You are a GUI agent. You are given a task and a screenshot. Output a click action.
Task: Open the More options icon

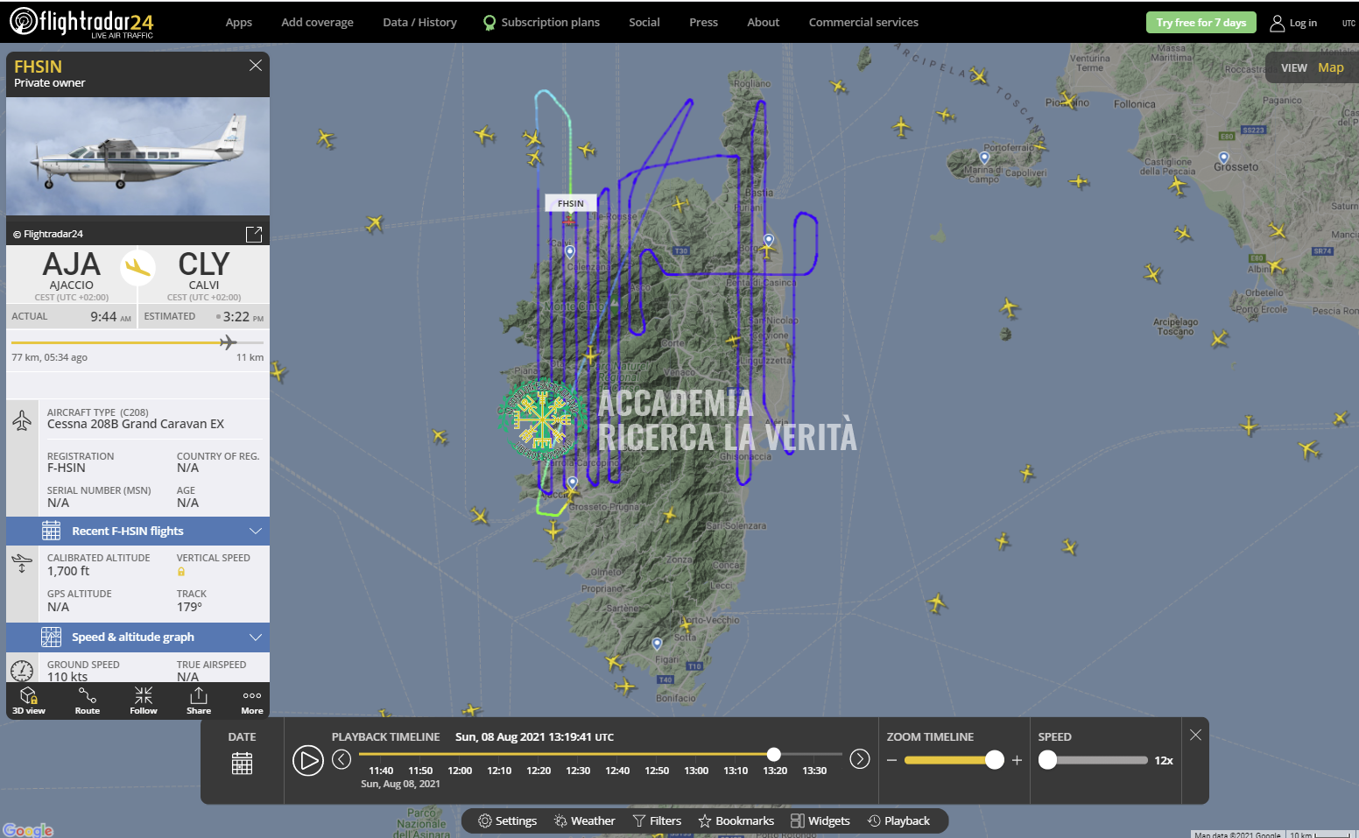[x=252, y=700]
